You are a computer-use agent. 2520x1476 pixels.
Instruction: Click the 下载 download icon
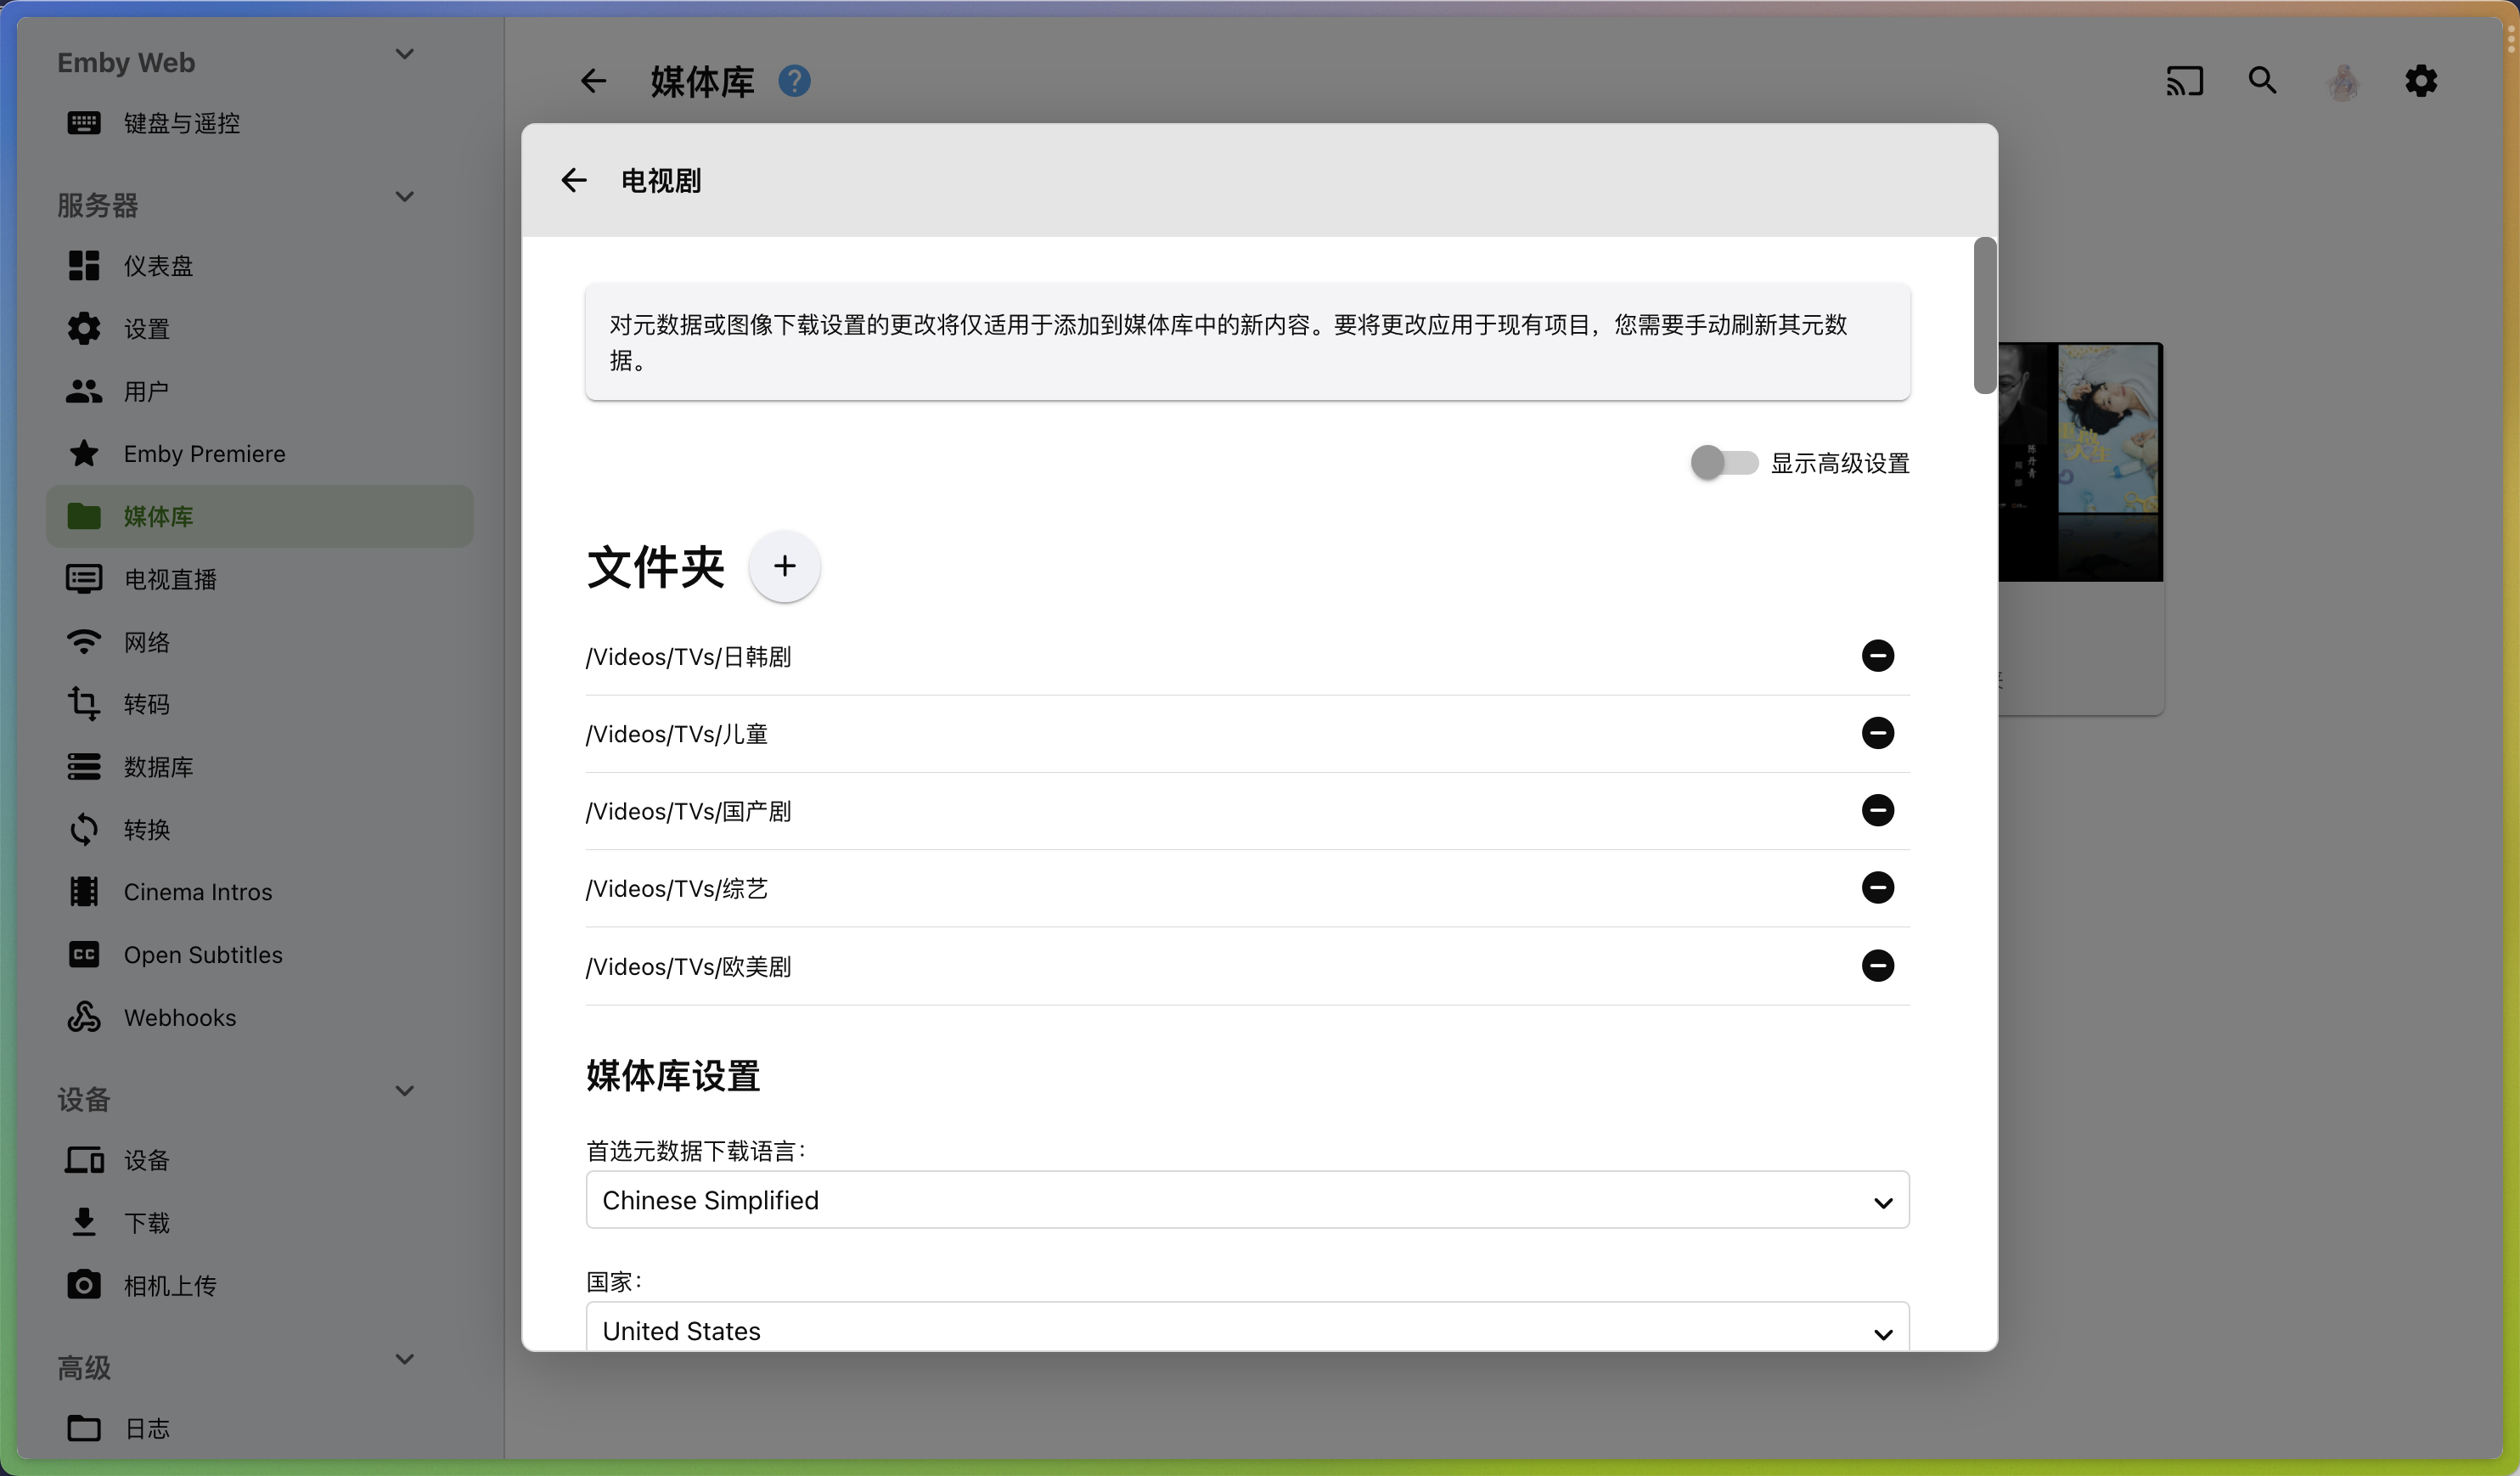tap(84, 1222)
